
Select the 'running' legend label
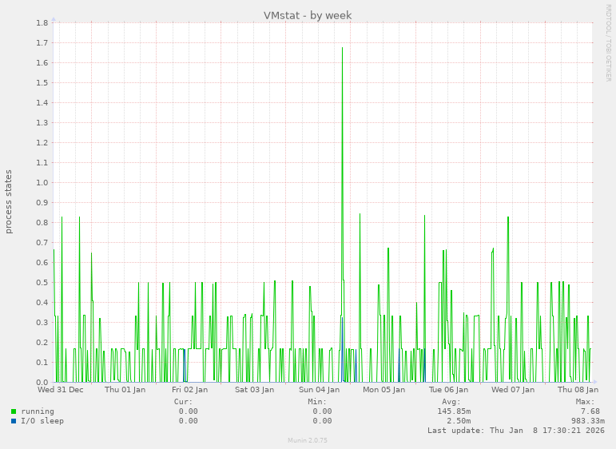(38, 411)
